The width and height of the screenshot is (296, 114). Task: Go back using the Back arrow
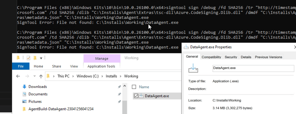(18, 76)
